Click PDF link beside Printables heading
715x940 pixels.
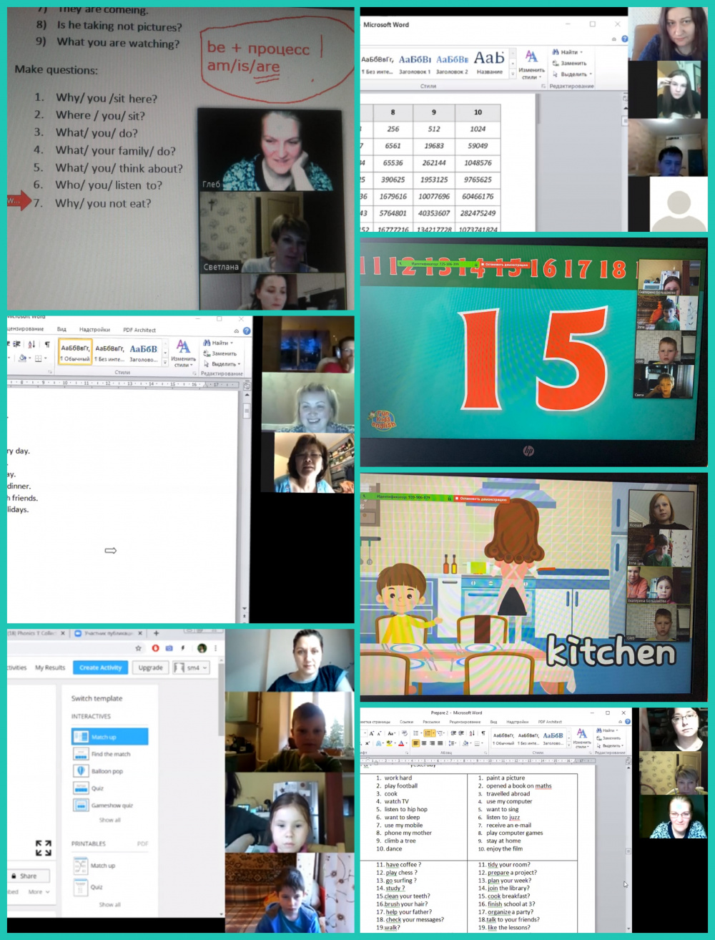(x=142, y=843)
